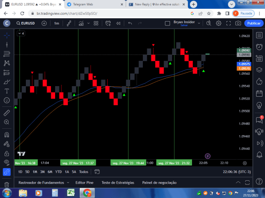Image resolution: width=265 pixels, height=198 pixels.
Task: Open the help center question icon
Action: 259,182
